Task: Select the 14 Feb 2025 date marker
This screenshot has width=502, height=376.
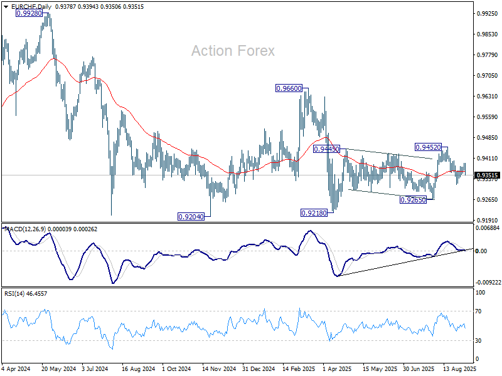Action: 299,368
